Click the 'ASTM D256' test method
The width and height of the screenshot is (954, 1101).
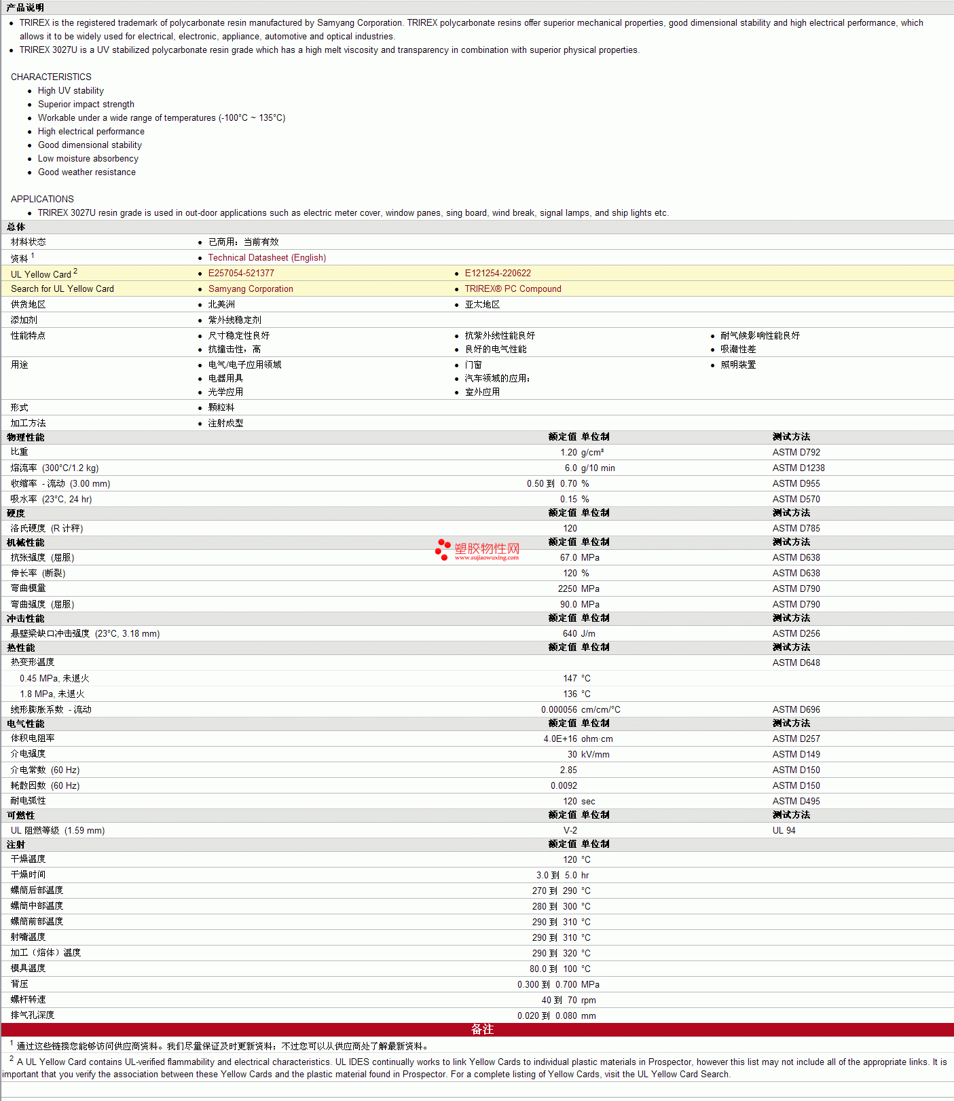point(796,634)
